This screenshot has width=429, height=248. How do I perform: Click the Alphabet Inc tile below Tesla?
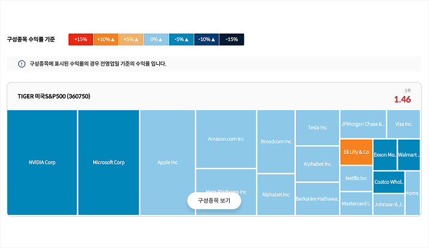(317, 164)
